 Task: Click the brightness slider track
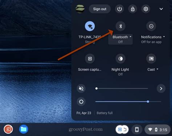pyautogui.click(x=128, y=101)
